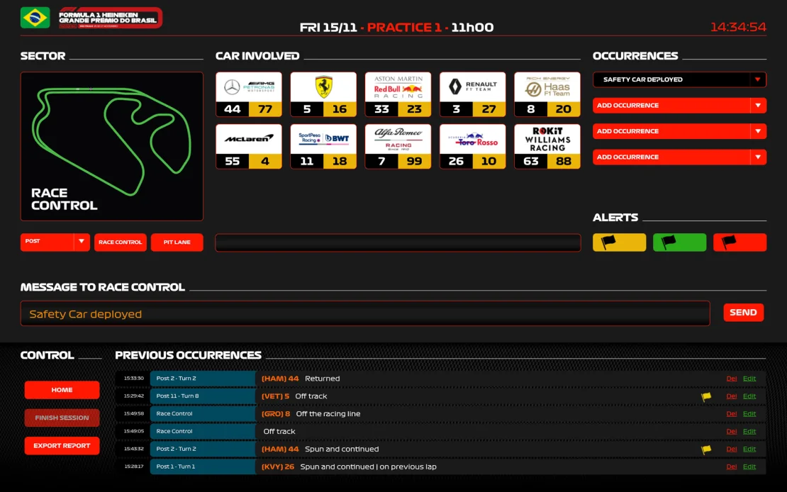Click the Haas F1 Team logo
This screenshot has width=787, height=492.
click(x=547, y=87)
